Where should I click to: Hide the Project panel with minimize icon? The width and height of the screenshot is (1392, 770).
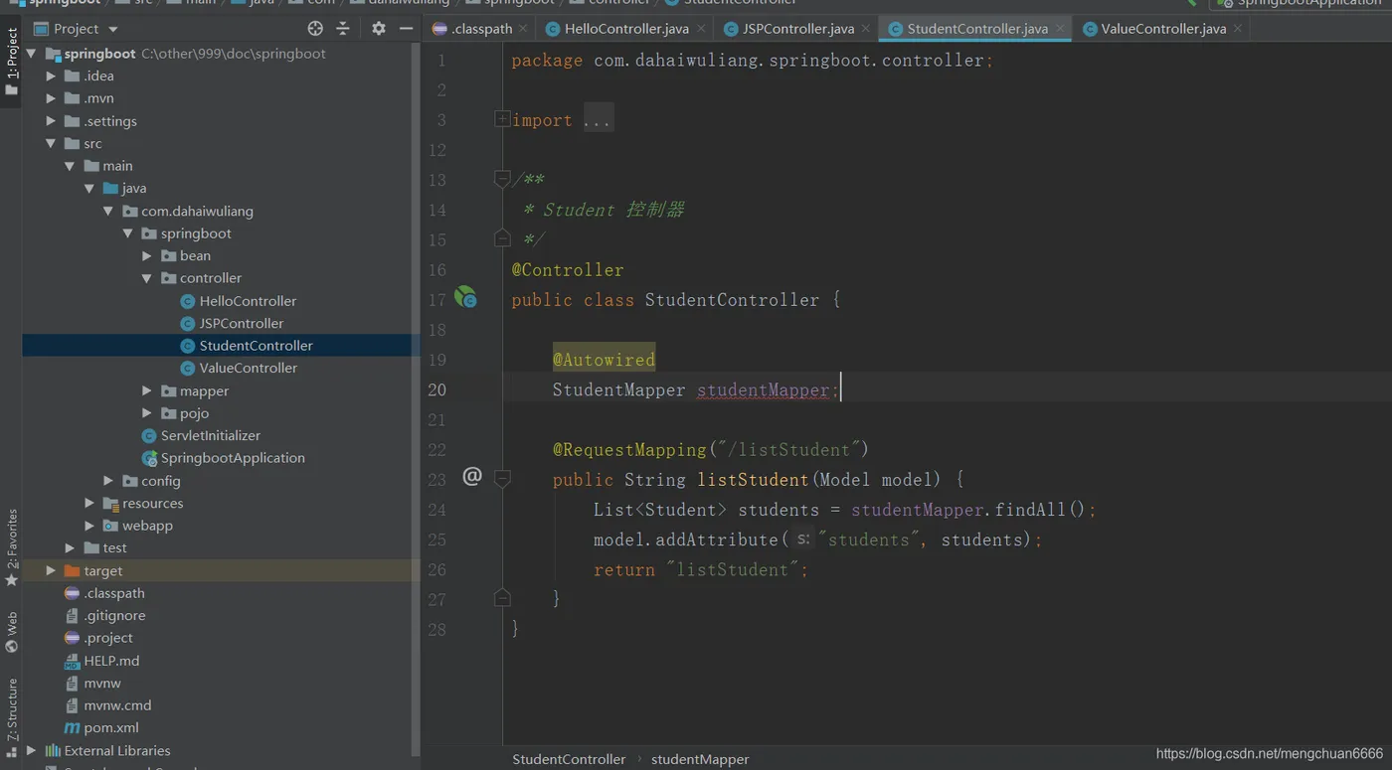tap(406, 29)
